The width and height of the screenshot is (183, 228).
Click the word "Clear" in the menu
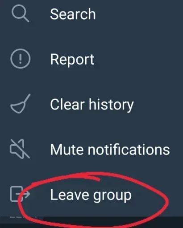67,104
